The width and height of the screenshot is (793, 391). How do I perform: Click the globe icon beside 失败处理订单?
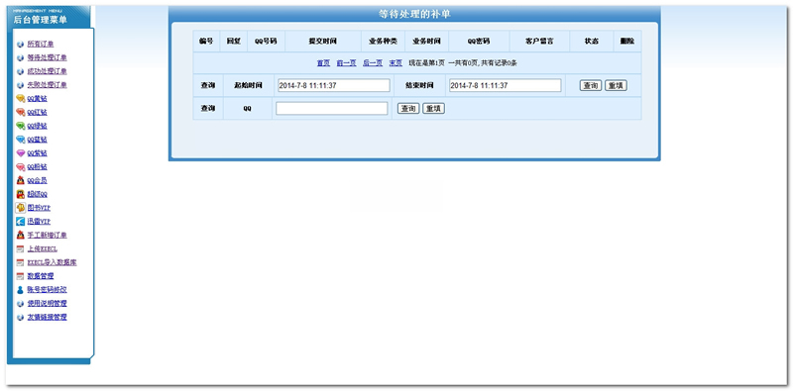pyautogui.click(x=20, y=85)
